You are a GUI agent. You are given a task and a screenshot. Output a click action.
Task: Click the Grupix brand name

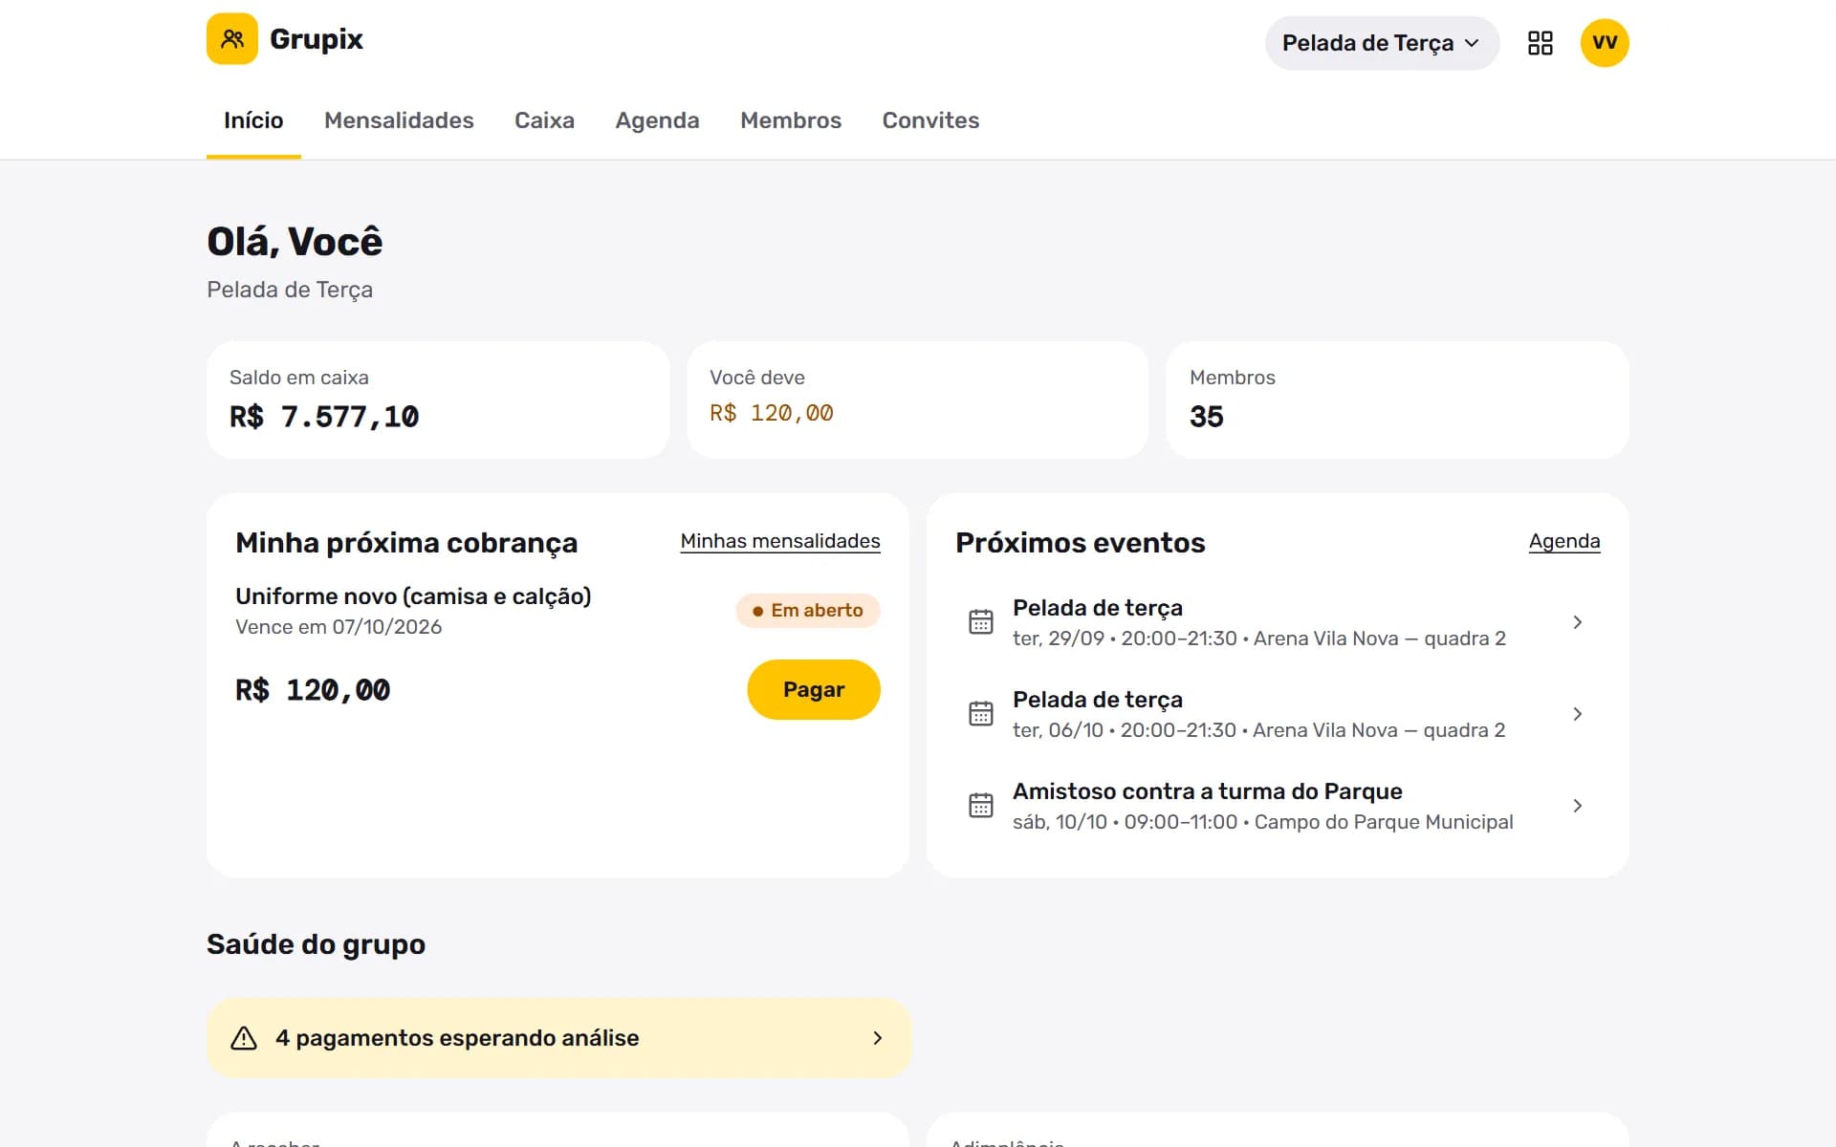tap(317, 39)
